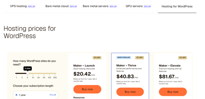This screenshot has width=205, height=99.
Task: Click the $20.42 price
Action: tap(82, 74)
